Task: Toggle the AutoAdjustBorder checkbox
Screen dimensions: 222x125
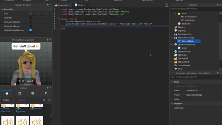Action: [x=31, y=26]
